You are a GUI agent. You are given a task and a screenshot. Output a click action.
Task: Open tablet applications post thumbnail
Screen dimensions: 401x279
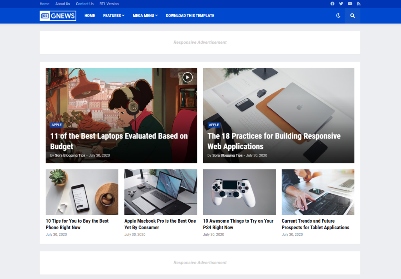tap(318, 192)
